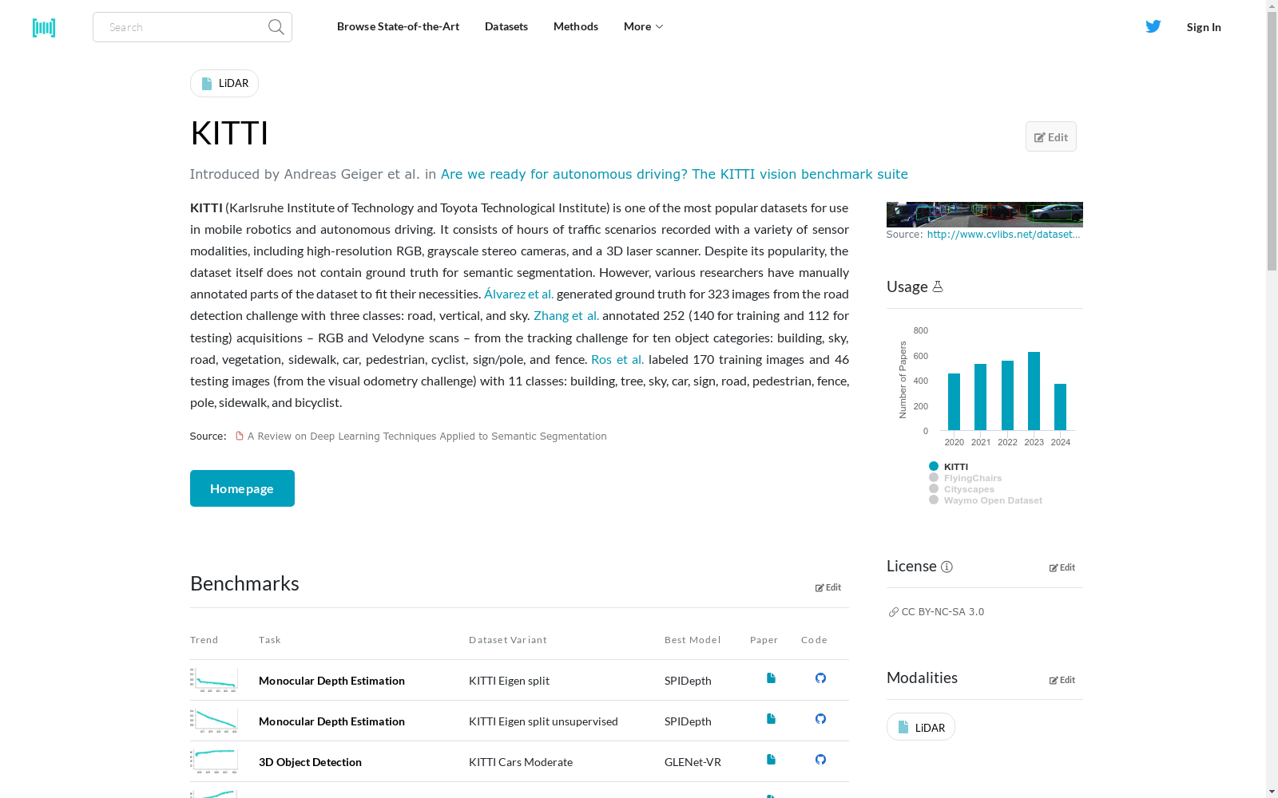Image resolution: width=1278 pixels, height=798 pixels.
Task: Open trend chart for KITTI Eigen split unsupervised
Action: click(214, 721)
